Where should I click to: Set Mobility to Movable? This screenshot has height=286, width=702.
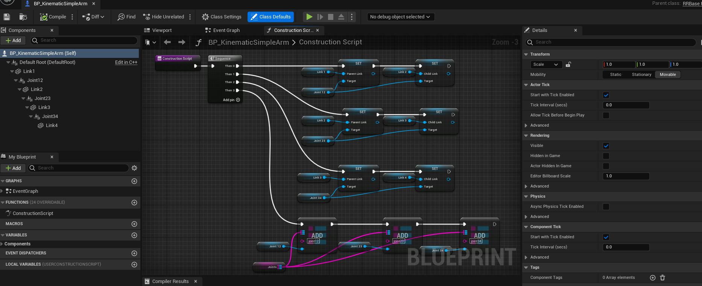[x=668, y=75]
